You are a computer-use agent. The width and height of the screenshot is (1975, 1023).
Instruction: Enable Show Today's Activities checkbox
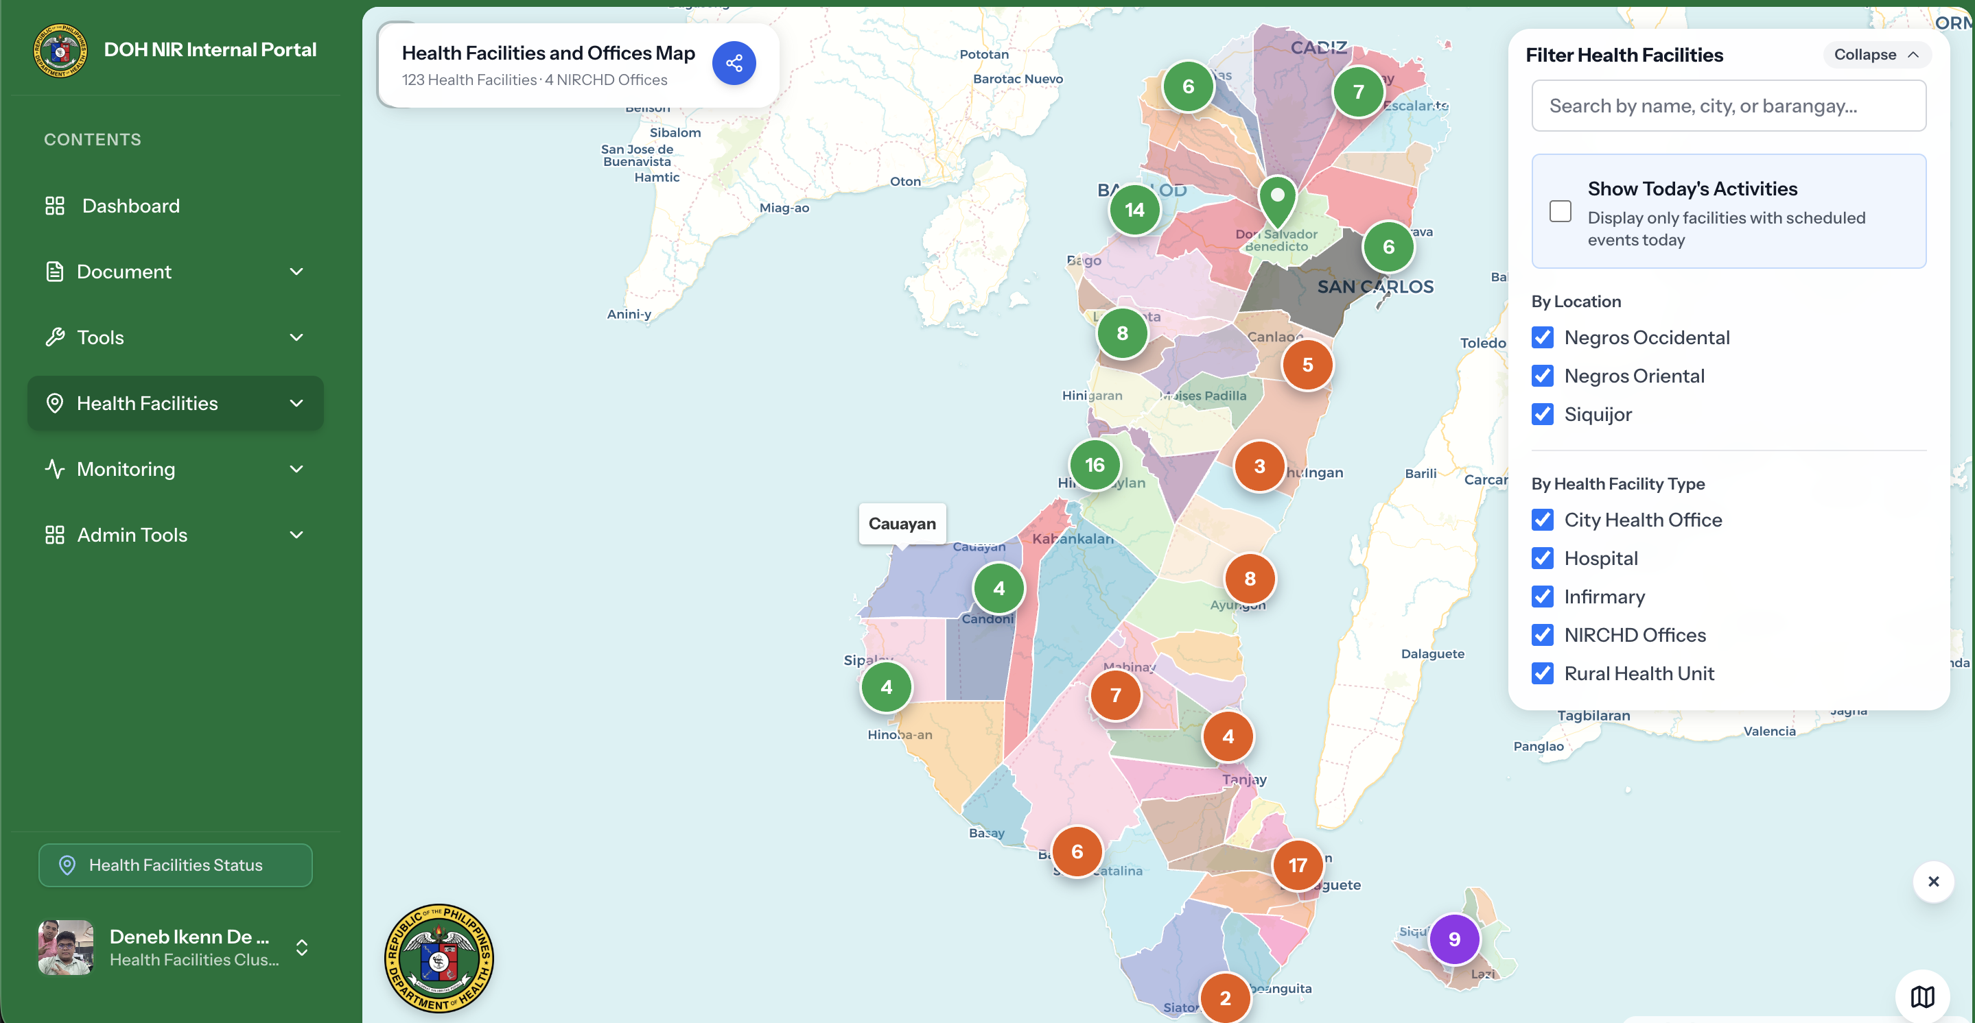click(1559, 210)
